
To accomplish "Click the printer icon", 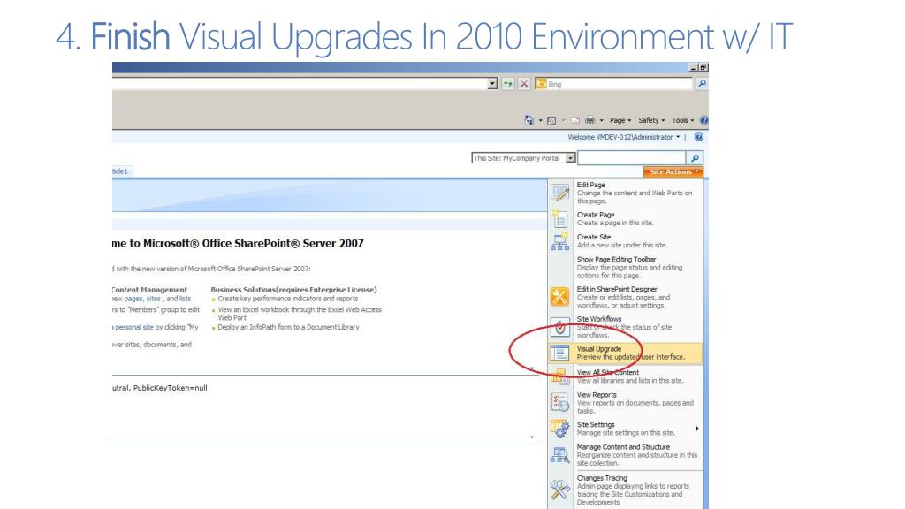I will [589, 120].
